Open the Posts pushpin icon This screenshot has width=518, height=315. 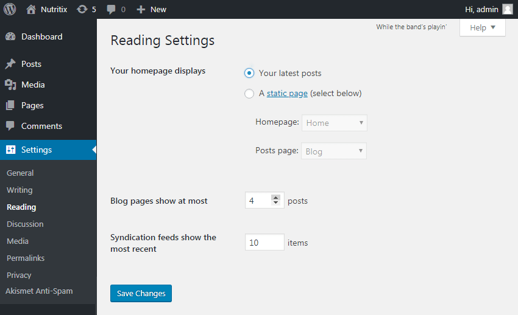click(10, 64)
